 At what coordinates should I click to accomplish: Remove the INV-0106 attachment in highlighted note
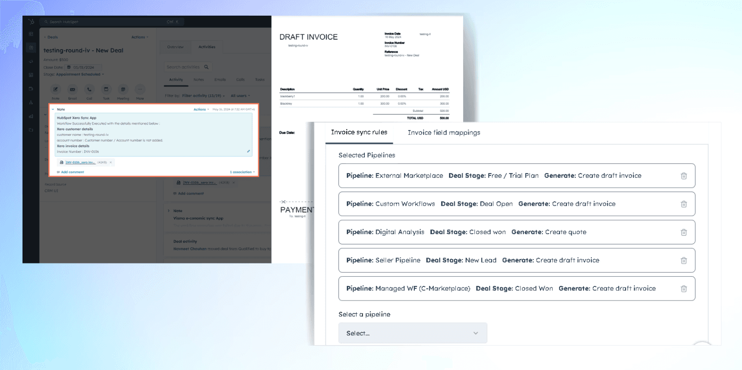111,162
